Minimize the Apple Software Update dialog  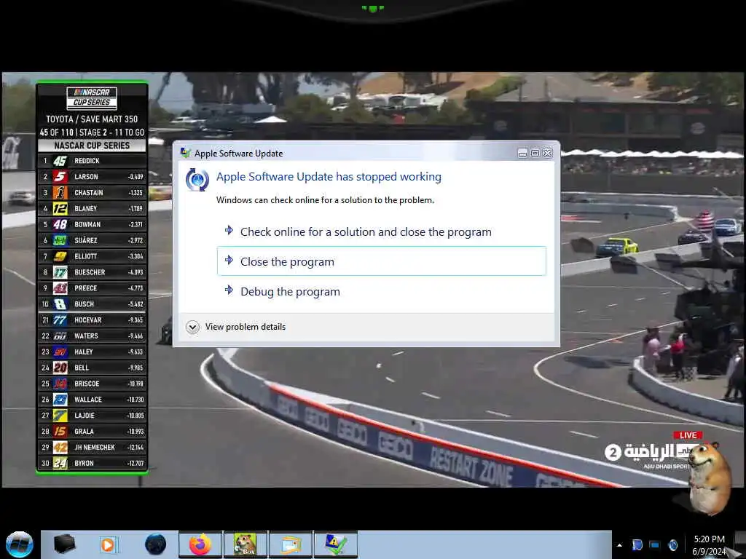tap(522, 153)
